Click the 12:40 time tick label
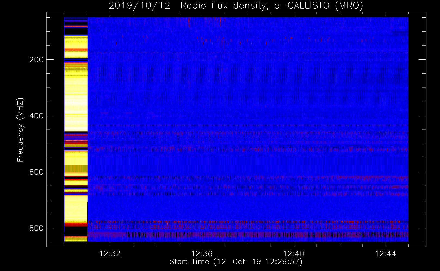 click(294, 254)
